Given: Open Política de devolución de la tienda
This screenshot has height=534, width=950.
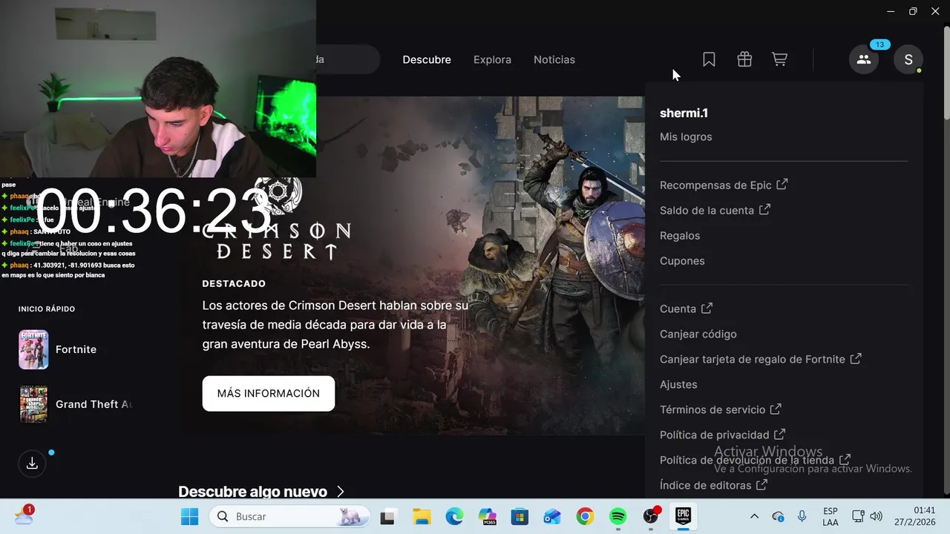Looking at the screenshot, I should [x=755, y=460].
